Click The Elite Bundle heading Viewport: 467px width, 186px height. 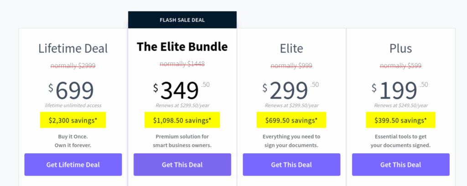click(x=182, y=47)
